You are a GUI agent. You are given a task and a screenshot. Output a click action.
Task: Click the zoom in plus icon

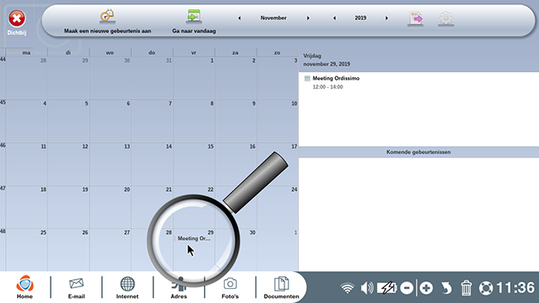click(x=426, y=288)
